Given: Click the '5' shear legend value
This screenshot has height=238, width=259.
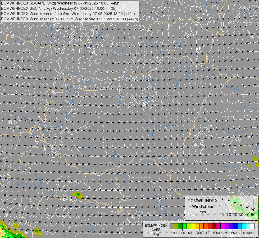Looking at the screenshot, I should point(223,214).
